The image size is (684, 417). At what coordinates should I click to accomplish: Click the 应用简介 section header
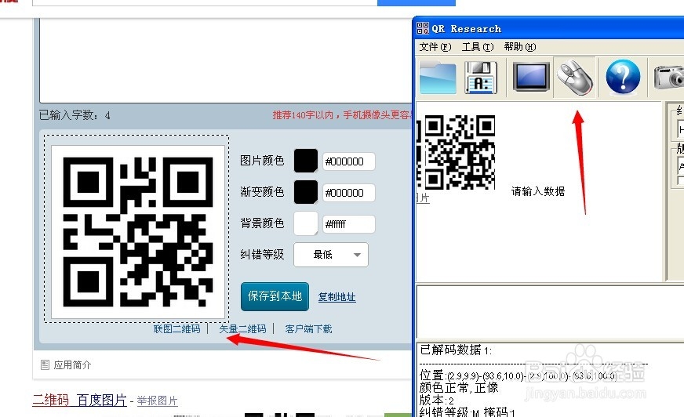[x=66, y=364]
